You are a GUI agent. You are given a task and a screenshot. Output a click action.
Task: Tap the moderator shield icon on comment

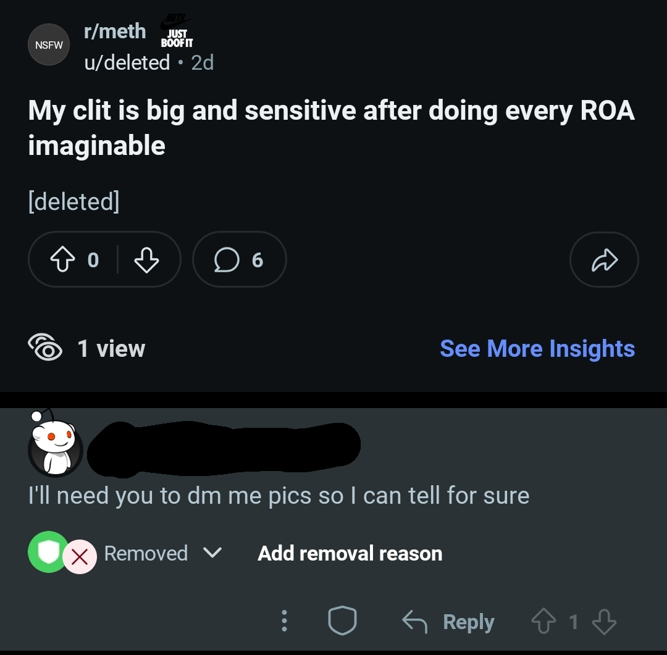pos(342,621)
